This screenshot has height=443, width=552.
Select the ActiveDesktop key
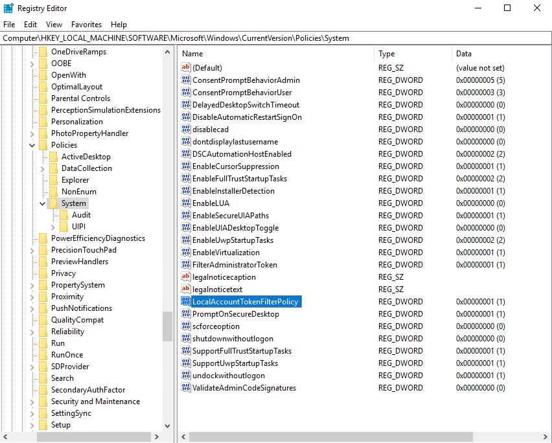86,157
